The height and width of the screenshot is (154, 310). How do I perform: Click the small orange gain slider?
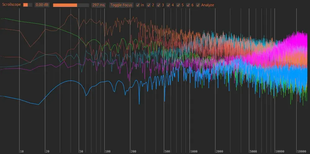[27, 5]
